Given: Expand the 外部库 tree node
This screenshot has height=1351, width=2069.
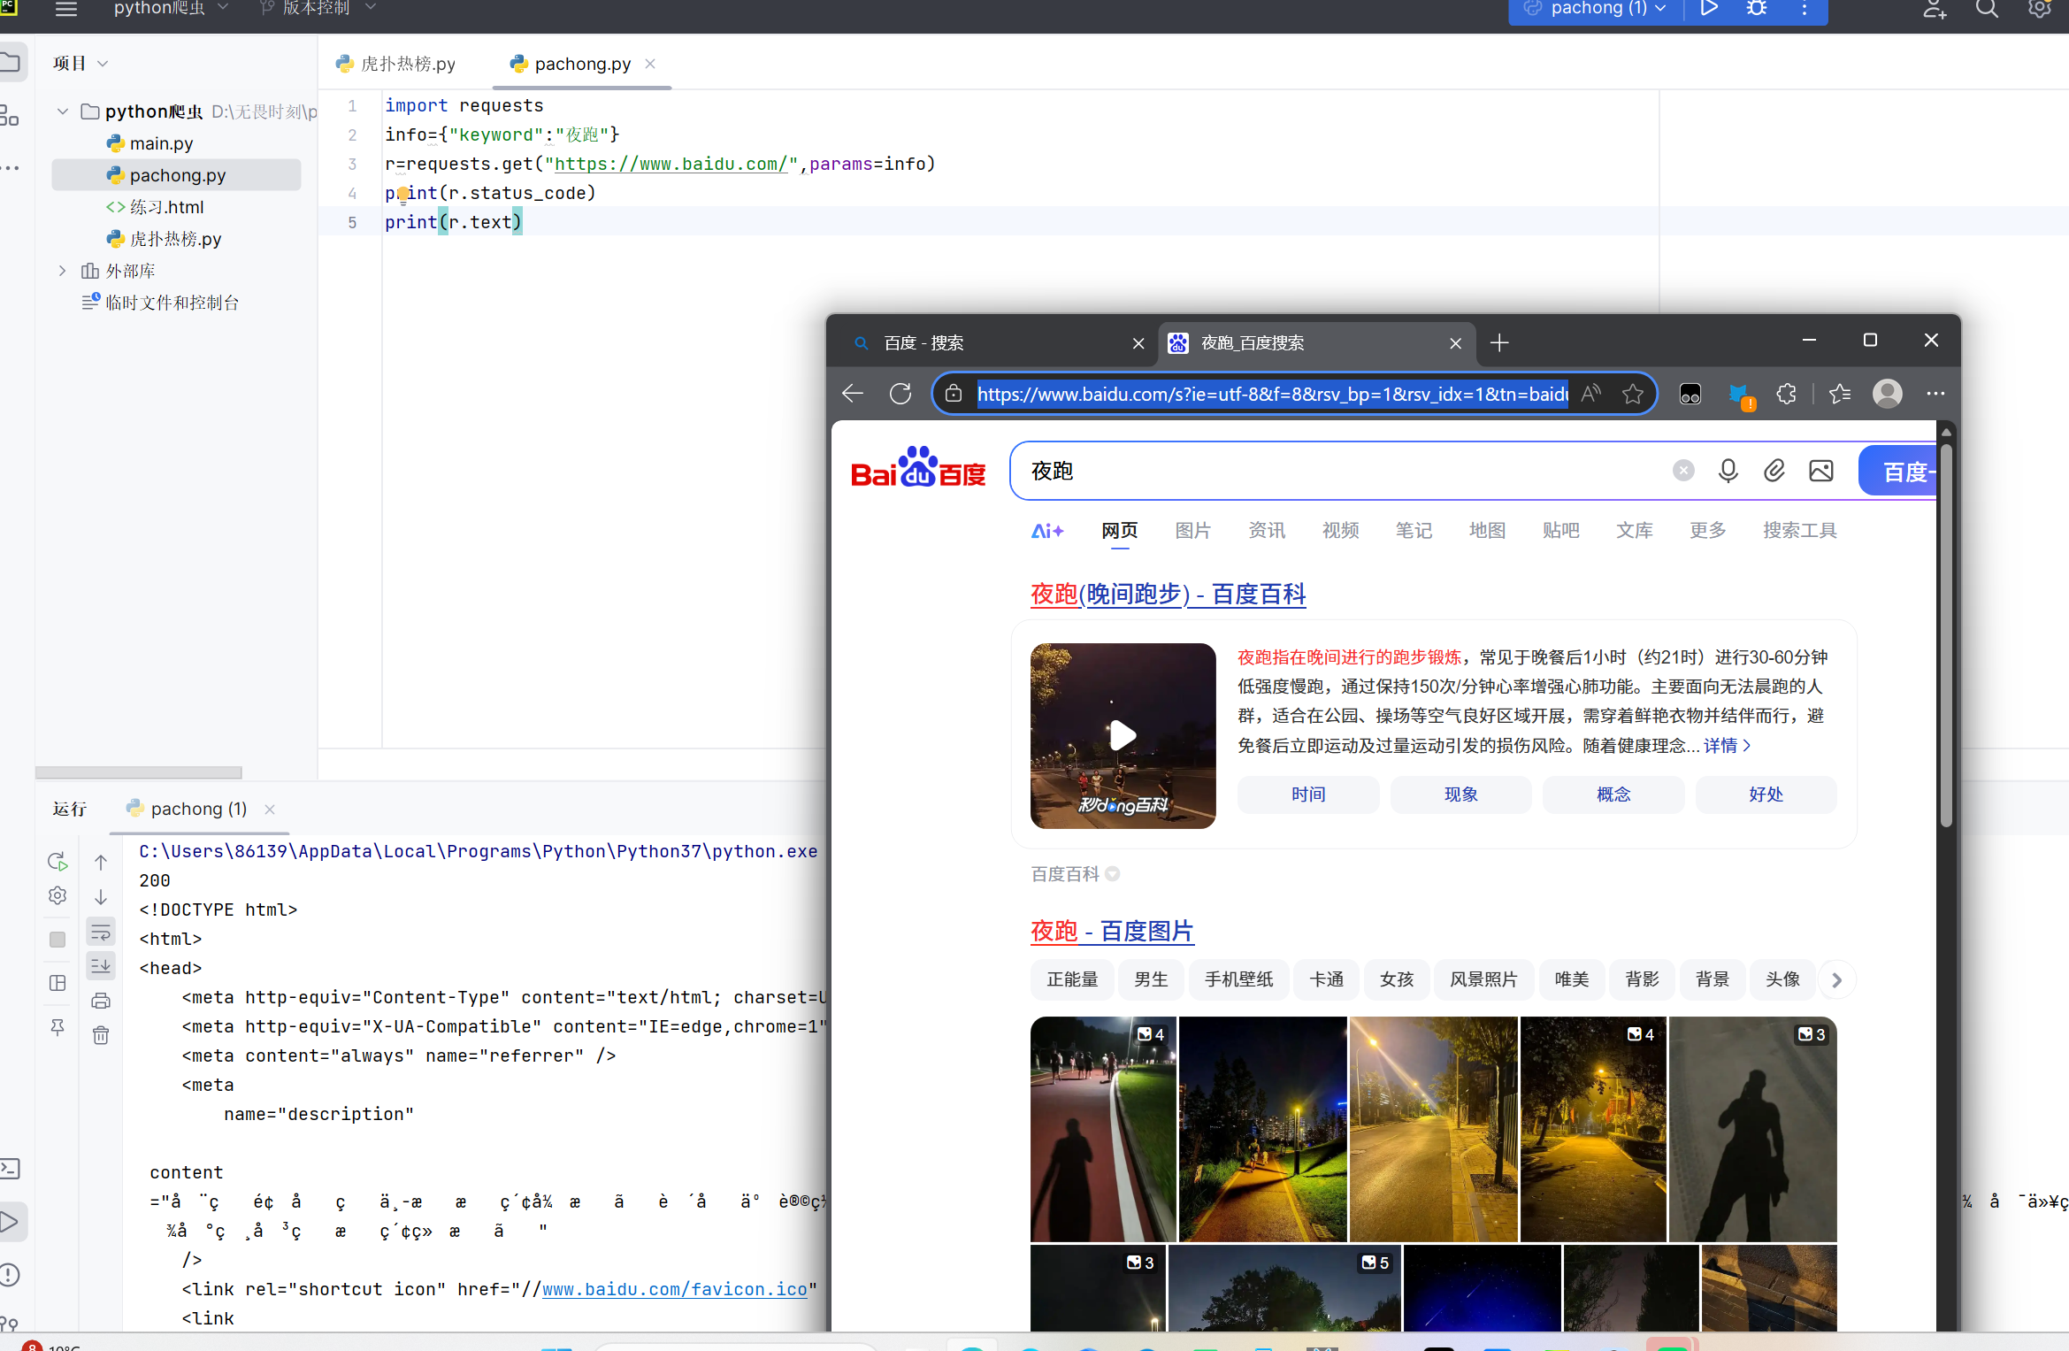Looking at the screenshot, I should [62, 271].
